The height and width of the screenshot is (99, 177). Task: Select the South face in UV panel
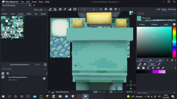21,14
